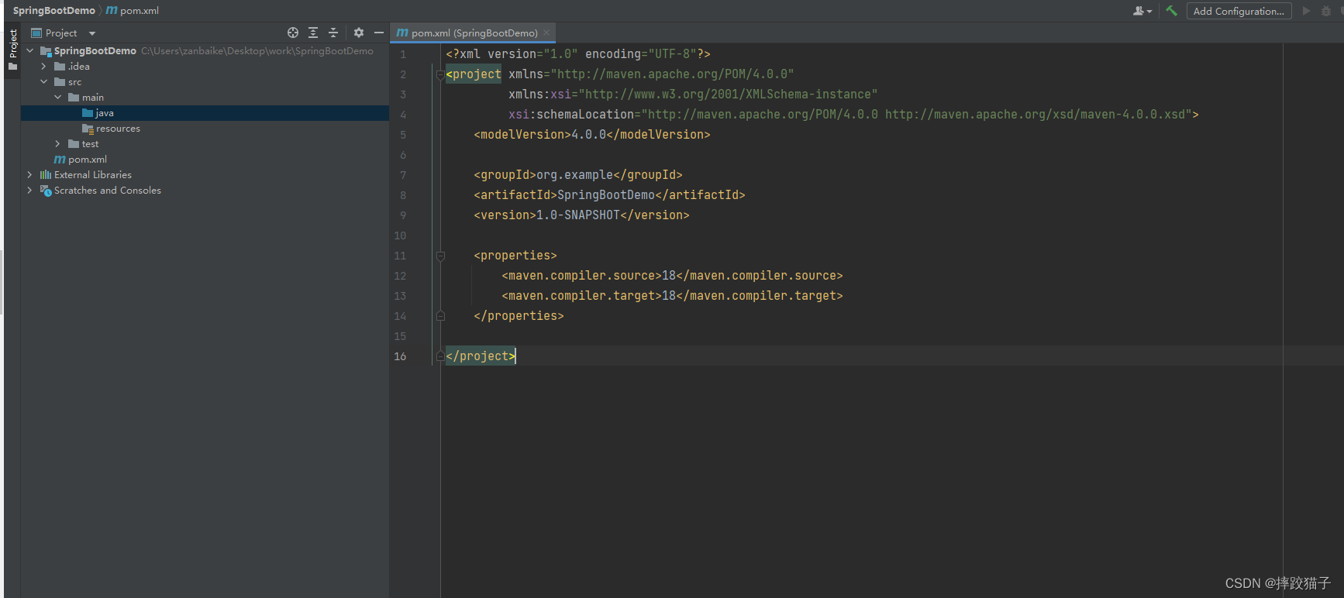Click the Build project hammer icon
This screenshot has width=1344, height=598.
click(x=1171, y=11)
